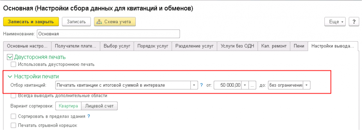362x130 pixels.
Task: Collapse the 'Двусторонняя печать' section
Action: click(10, 57)
